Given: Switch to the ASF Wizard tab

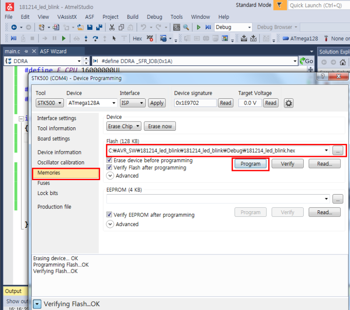Looking at the screenshot, I should click(x=53, y=51).
